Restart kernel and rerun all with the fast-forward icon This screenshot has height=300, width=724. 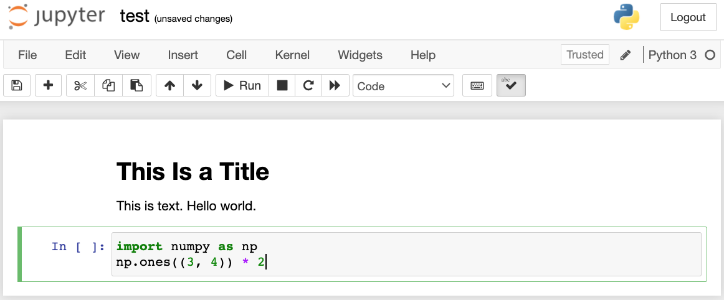tap(335, 86)
